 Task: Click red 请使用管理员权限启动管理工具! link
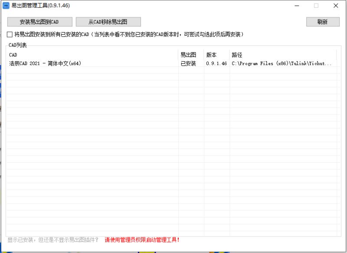pyautogui.click(x=142, y=240)
